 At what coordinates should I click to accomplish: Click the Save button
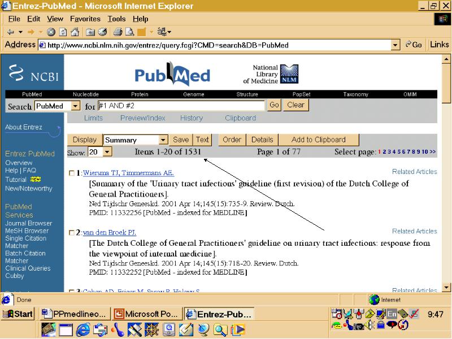click(181, 140)
